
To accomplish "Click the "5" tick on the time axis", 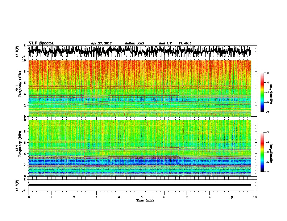I will (142, 197).
